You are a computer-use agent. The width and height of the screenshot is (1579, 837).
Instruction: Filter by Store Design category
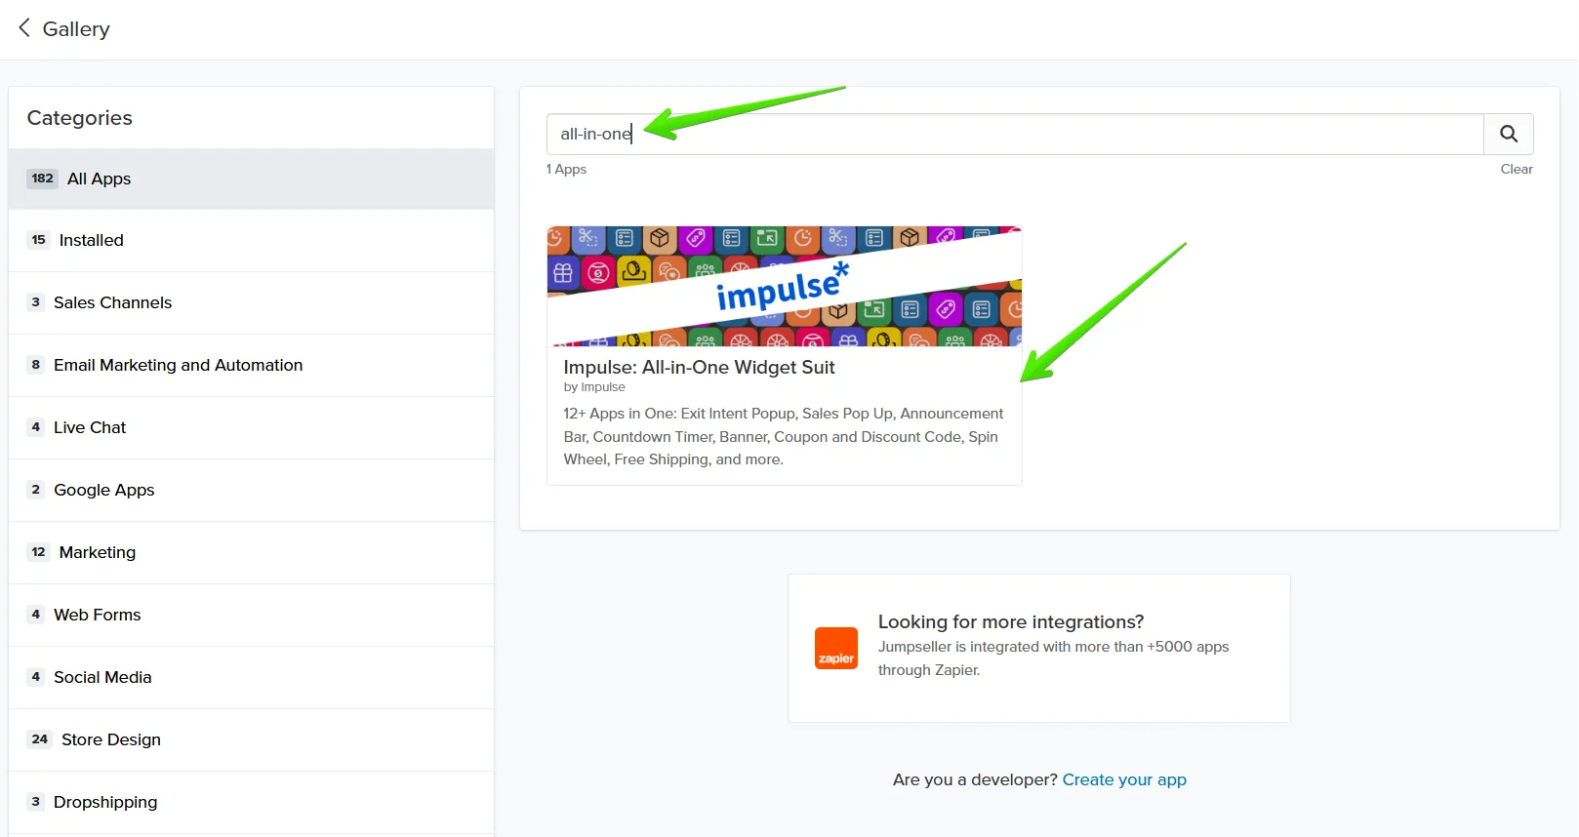coord(251,739)
